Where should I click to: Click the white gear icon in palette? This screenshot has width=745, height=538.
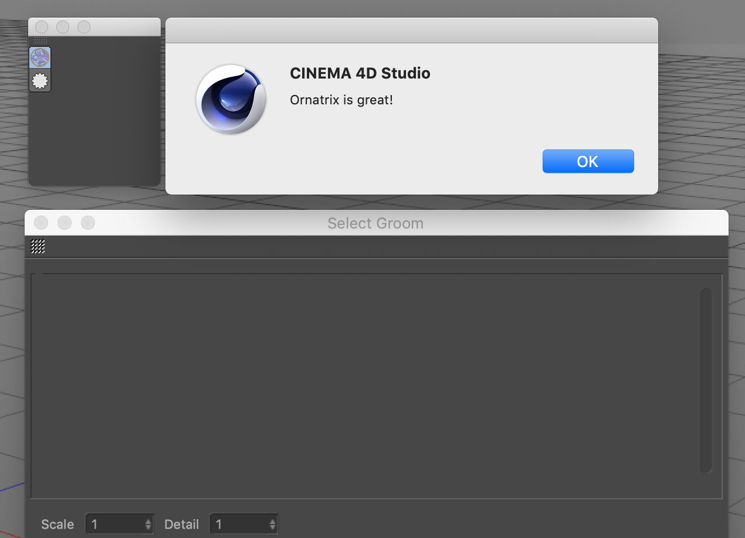(40, 81)
